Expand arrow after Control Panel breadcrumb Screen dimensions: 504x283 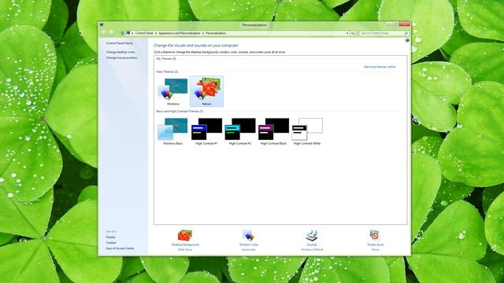(156, 33)
